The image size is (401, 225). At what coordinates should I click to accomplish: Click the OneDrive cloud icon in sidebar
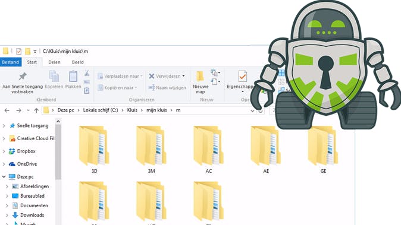click(12, 164)
